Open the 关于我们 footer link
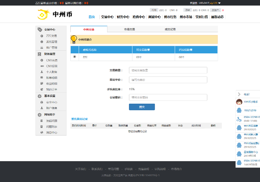Screen dimensions: 260x182 [80, 169]
